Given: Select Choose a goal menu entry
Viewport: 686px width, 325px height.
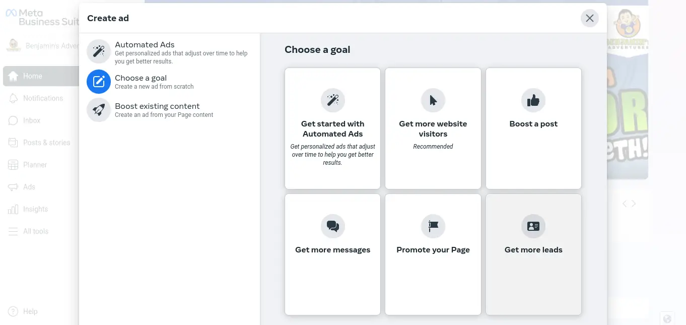Looking at the screenshot, I should point(141,78).
